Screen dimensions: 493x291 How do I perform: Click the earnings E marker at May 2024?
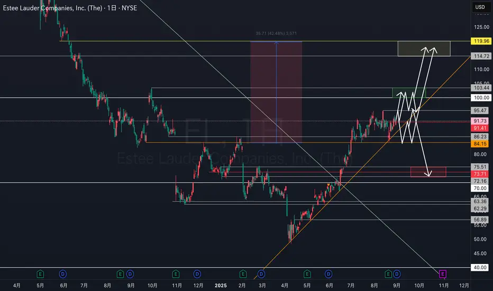(x=40, y=274)
